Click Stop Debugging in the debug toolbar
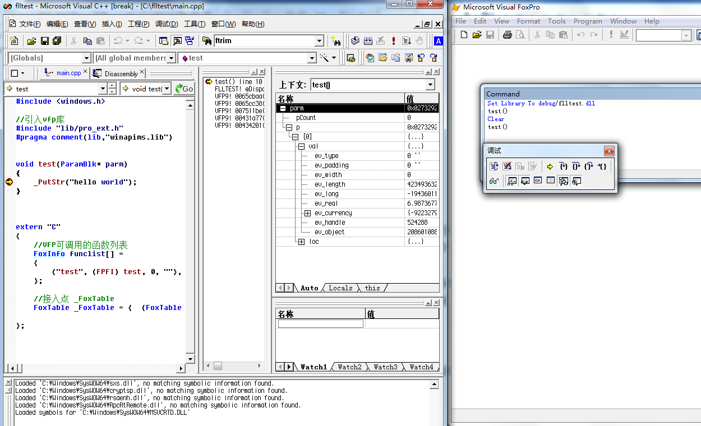Screen dimensions: 701x426 point(507,166)
